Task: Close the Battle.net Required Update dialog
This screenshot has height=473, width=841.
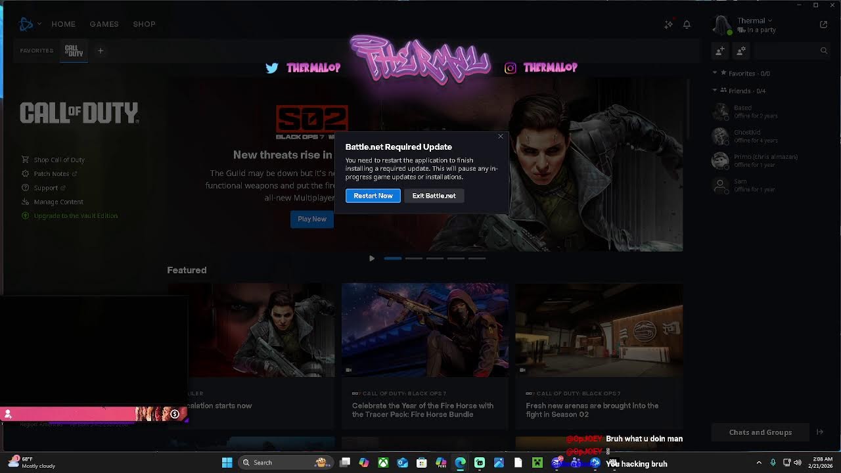Action: pyautogui.click(x=501, y=137)
